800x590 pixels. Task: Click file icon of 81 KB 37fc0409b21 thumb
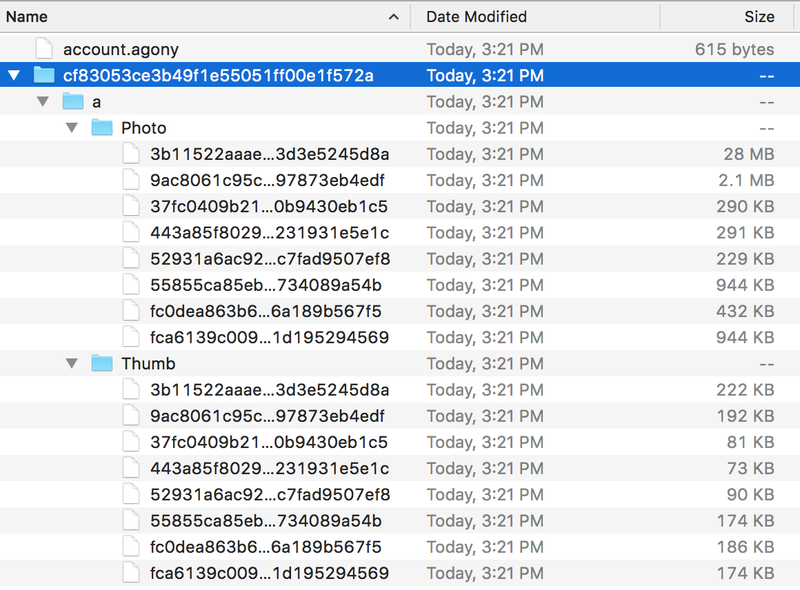pos(131,442)
